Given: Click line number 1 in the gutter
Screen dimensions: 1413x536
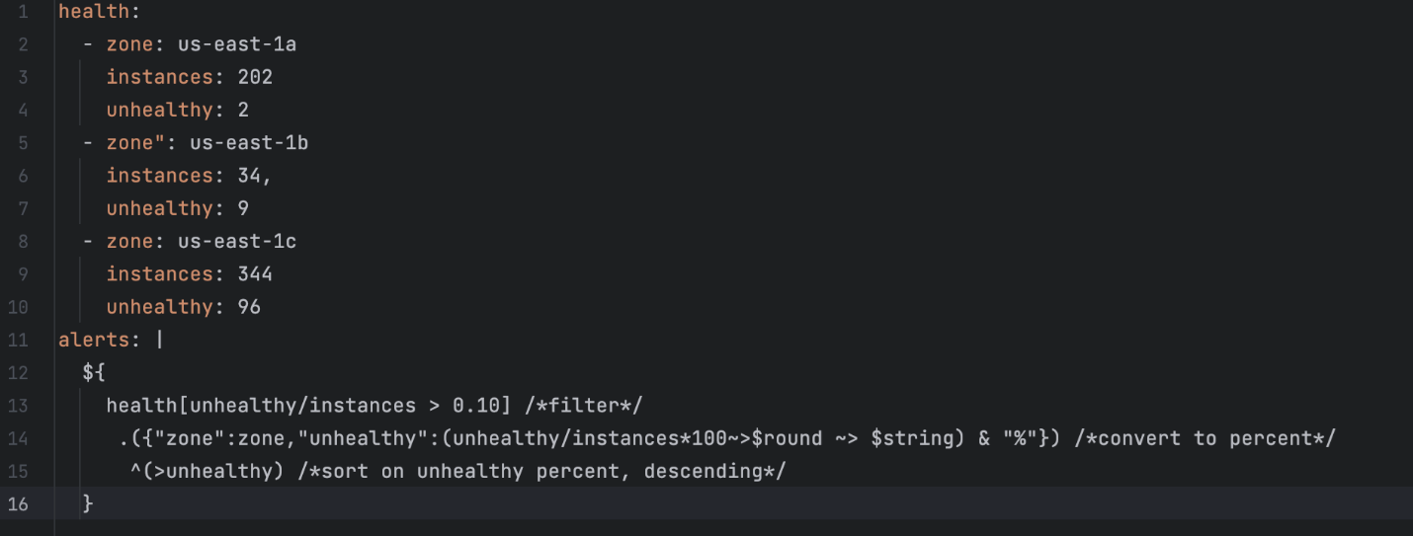Looking at the screenshot, I should click(x=23, y=12).
